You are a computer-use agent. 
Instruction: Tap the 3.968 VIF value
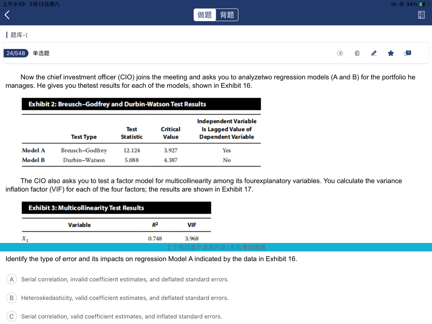point(192,238)
